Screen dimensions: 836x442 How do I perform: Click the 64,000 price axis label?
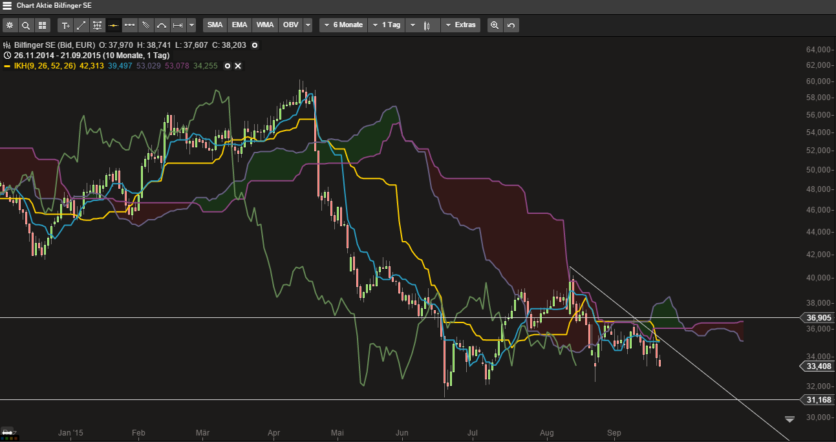point(819,50)
